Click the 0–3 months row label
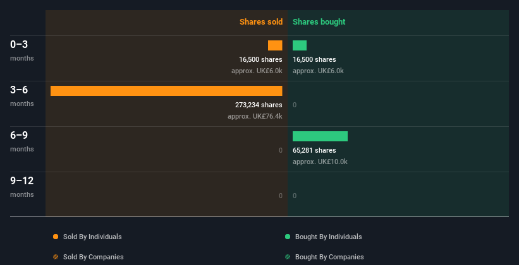519x265 pixels. (x=22, y=50)
